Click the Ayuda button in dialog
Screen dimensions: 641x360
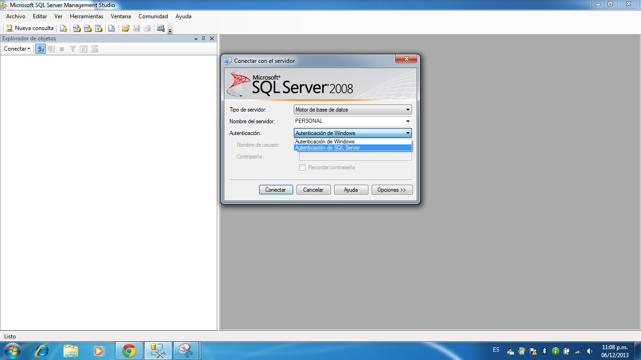(x=351, y=190)
